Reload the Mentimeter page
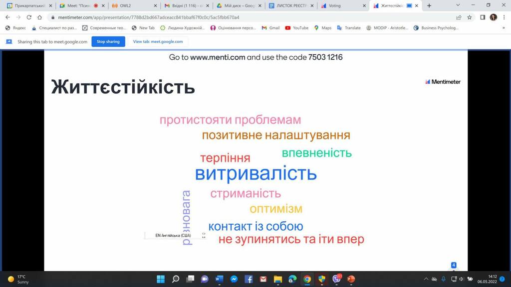Image resolution: width=511 pixels, height=287 pixels. (29, 17)
